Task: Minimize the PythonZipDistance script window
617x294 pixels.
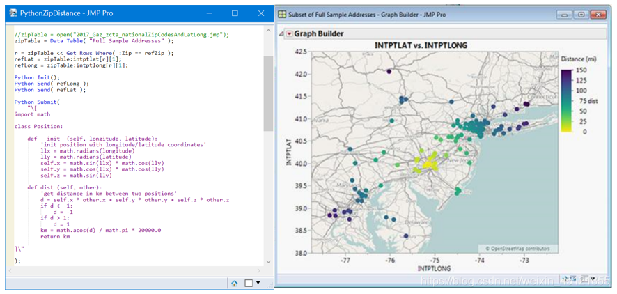Action: point(209,13)
